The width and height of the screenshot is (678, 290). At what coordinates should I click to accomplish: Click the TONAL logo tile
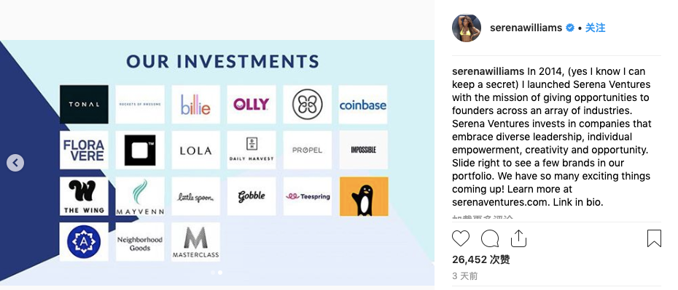(x=84, y=104)
